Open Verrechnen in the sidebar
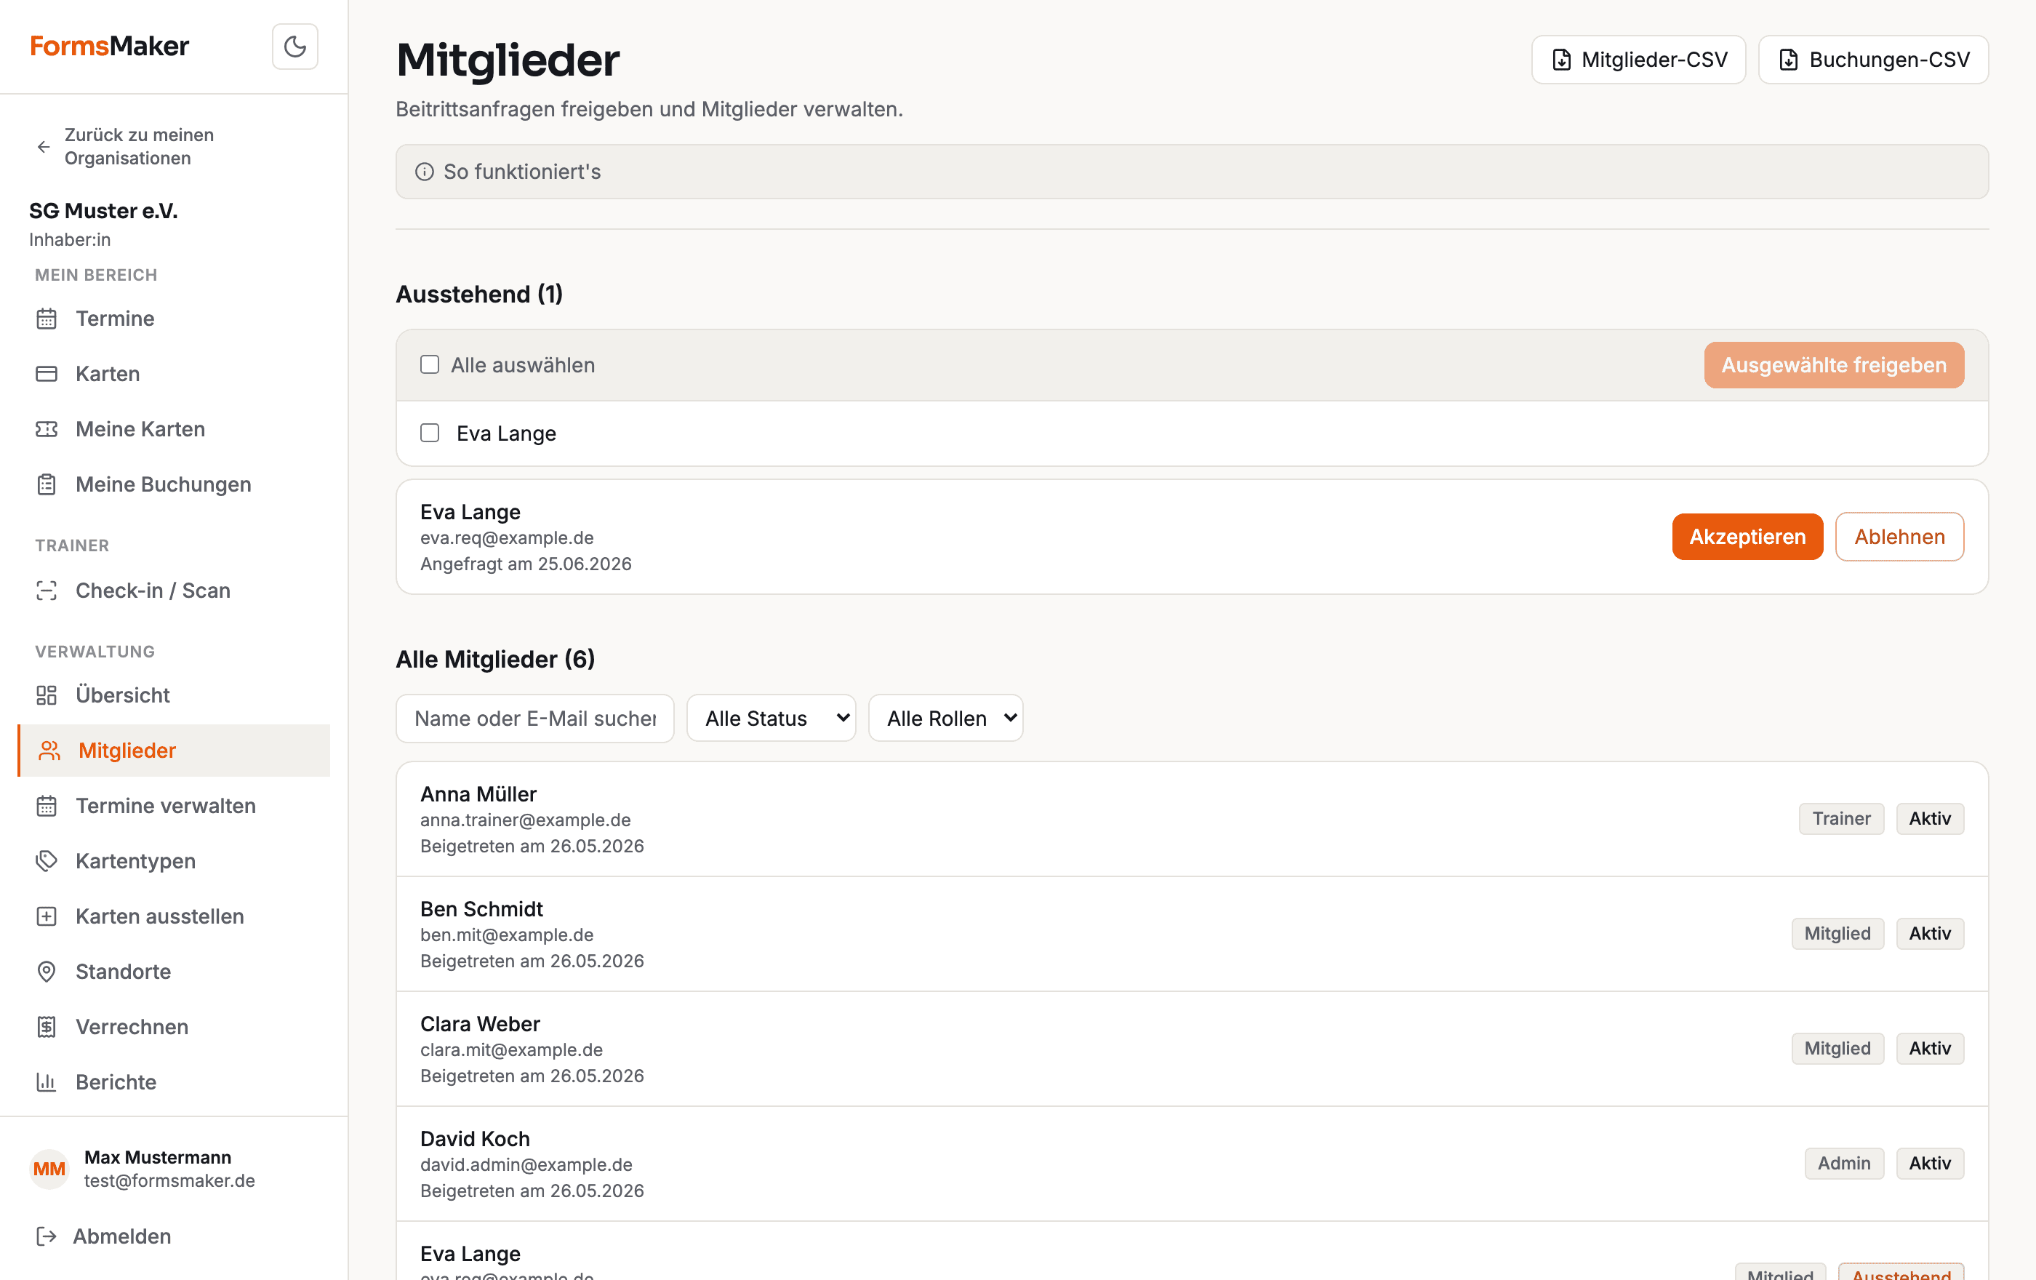Image resolution: width=2036 pixels, height=1280 pixels. [175, 1027]
